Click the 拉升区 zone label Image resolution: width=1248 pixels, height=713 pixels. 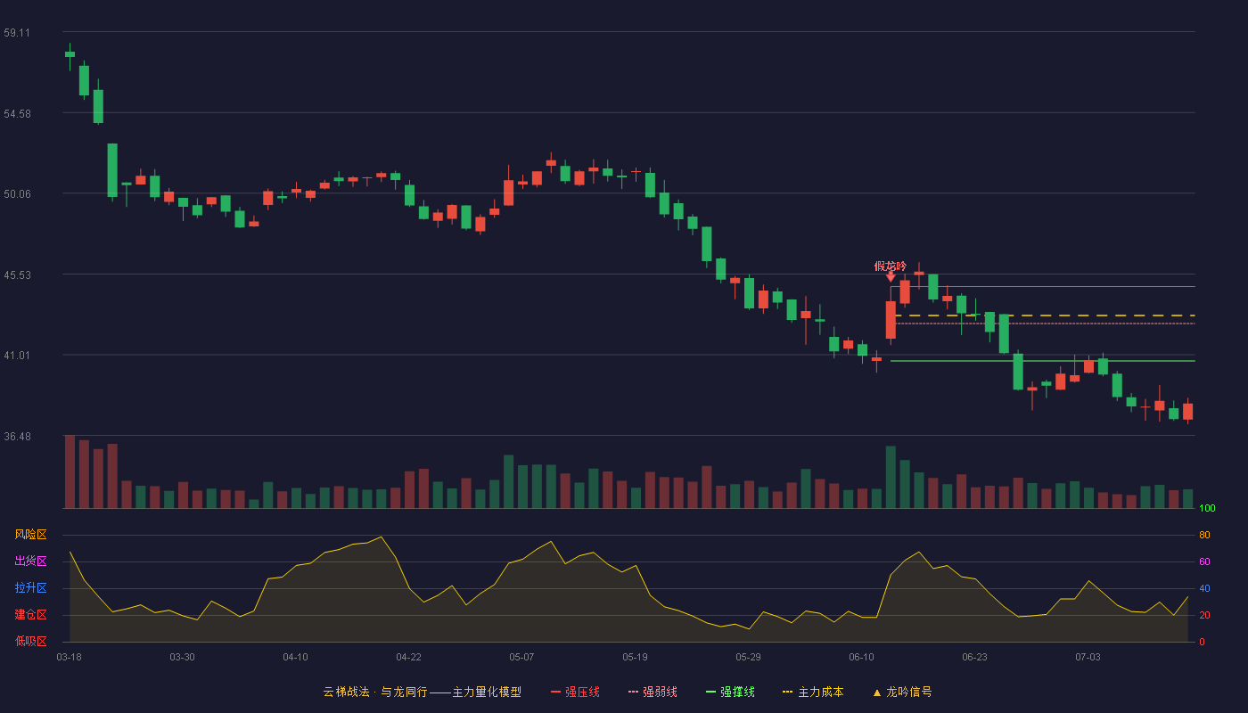[x=30, y=588]
